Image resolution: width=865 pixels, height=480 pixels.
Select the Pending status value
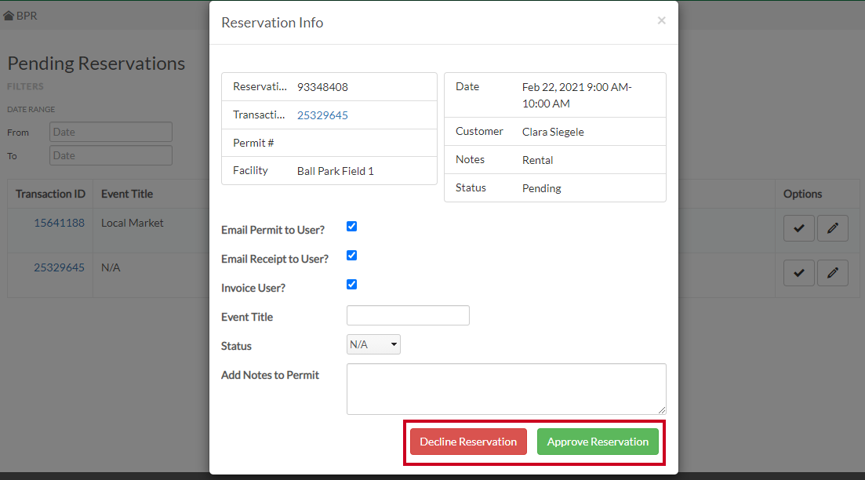click(x=542, y=188)
